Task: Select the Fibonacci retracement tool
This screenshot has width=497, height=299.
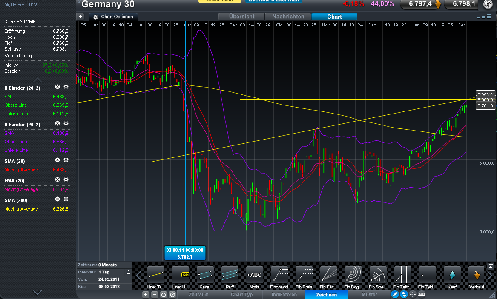Action: pos(279,274)
